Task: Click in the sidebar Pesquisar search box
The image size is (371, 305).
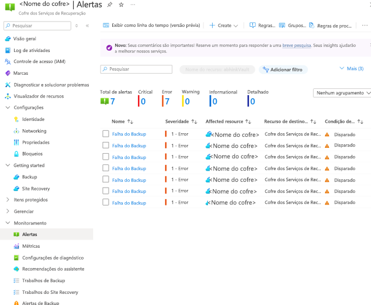Action: (37, 26)
